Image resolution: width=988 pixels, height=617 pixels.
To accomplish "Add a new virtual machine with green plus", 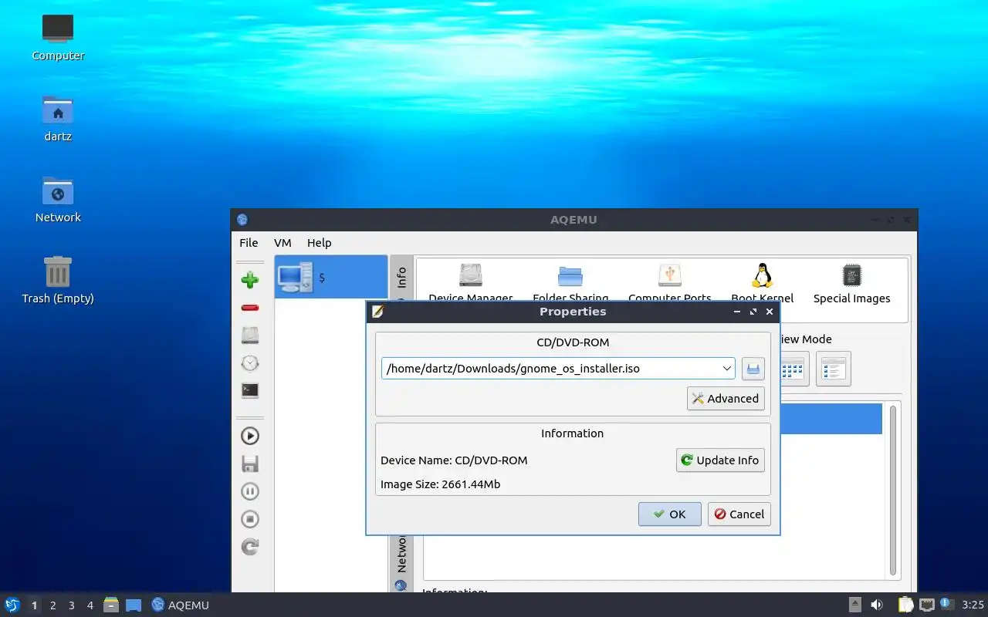I will point(249,280).
